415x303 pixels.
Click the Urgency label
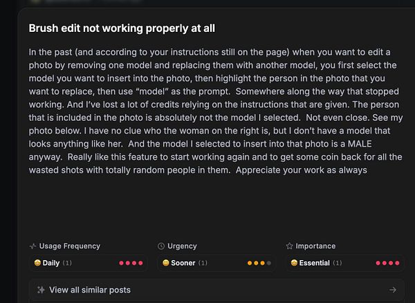(x=182, y=246)
